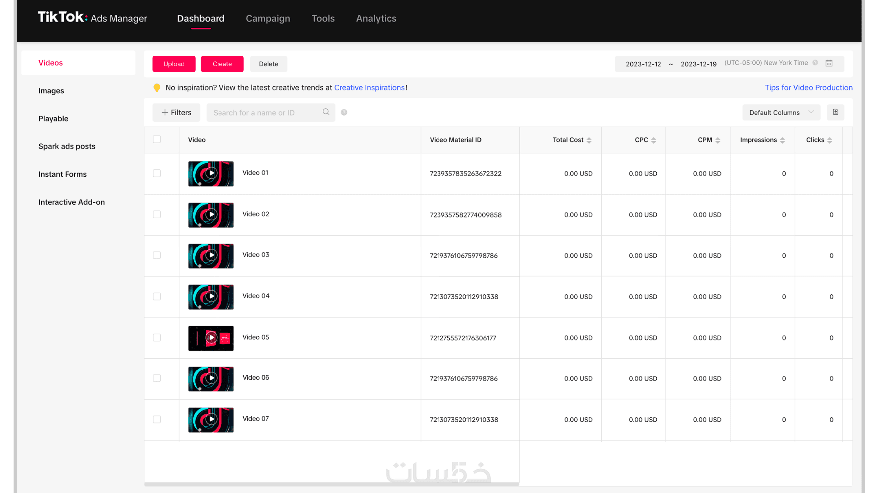The height and width of the screenshot is (493, 878).
Task: Click material ID 7239357582774009858
Action: [465, 215]
